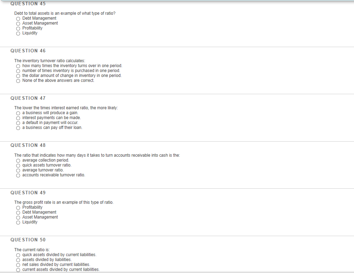Choose Liquidity option under Question 45
The height and width of the screenshot is (273, 354).
18,34
